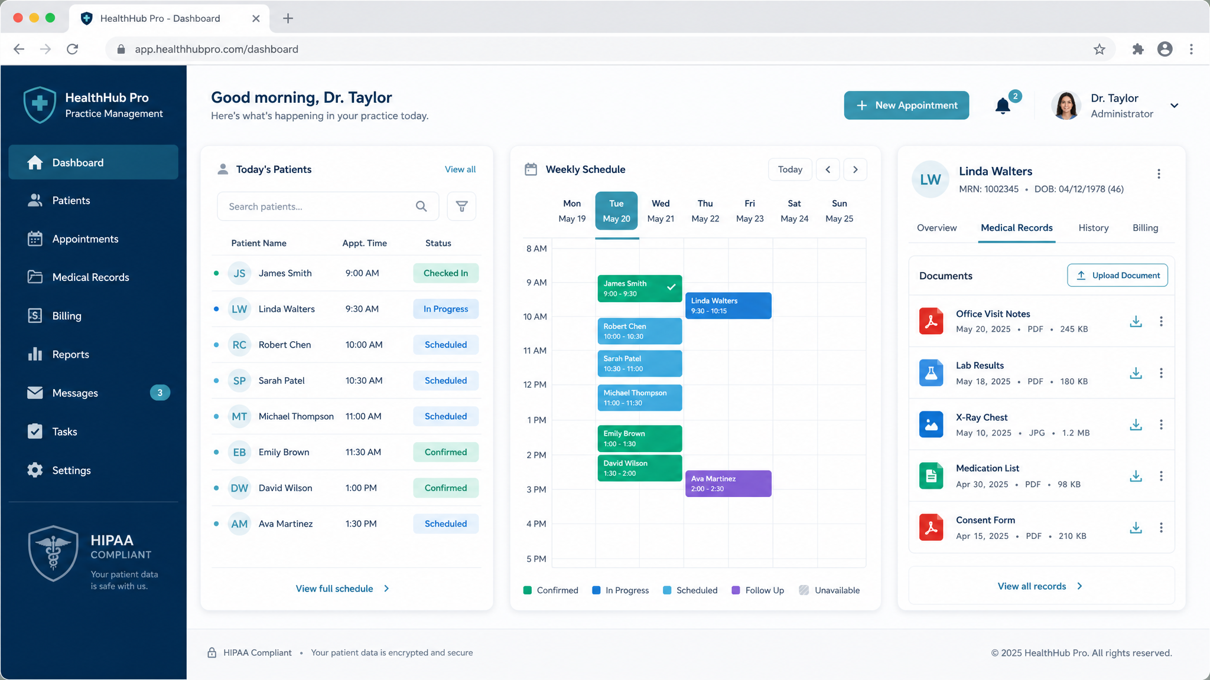Screen dimensions: 1210x680
Task: Open Messages in the sidebar
Action: (x=93, y=393)
